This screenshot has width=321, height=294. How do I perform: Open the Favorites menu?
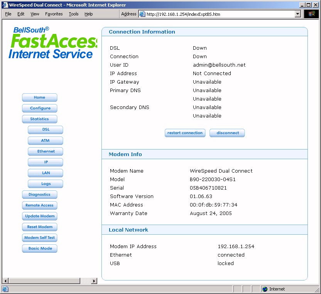point(54,14)
